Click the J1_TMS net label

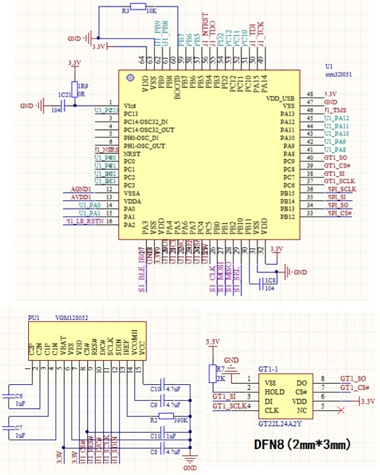coord(335,109)
